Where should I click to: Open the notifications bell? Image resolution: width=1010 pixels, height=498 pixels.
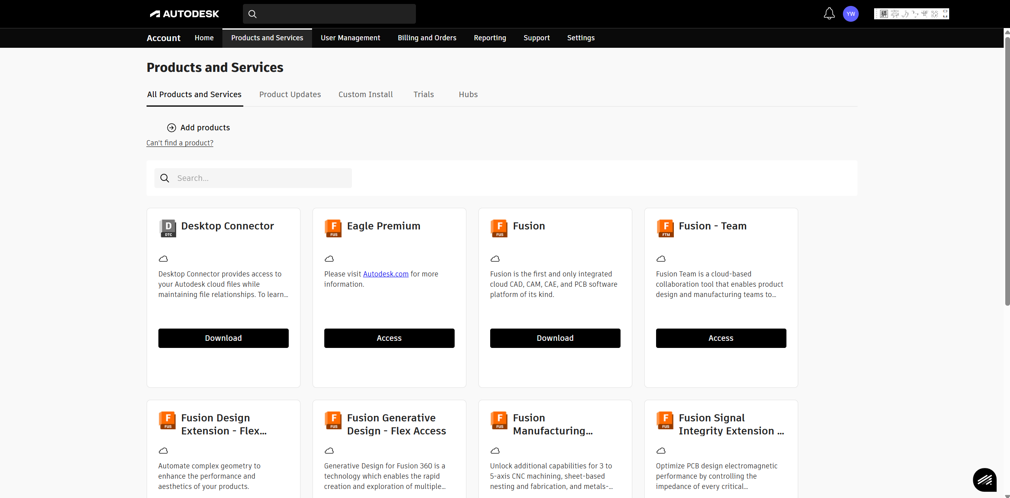click(829, 14)
